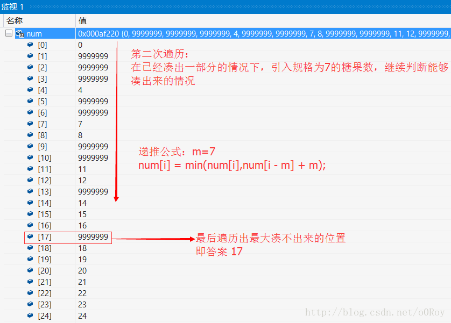Select the [7] row name
The height and width of the screenshot is (323, 451).
pos(43,124)
